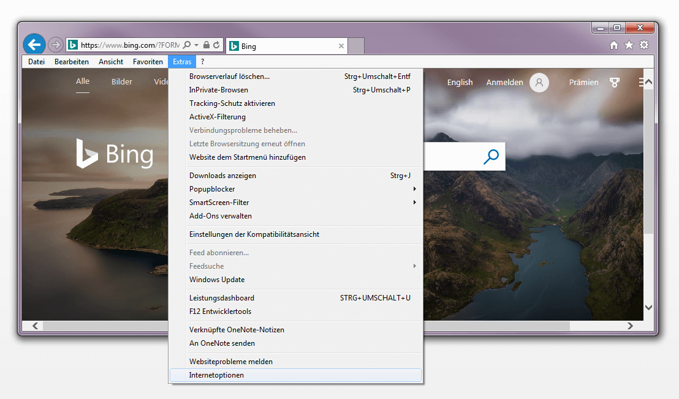Choose Downloads anzeigen
This screenshot has height=399, width=679.
tap(296, 176)
